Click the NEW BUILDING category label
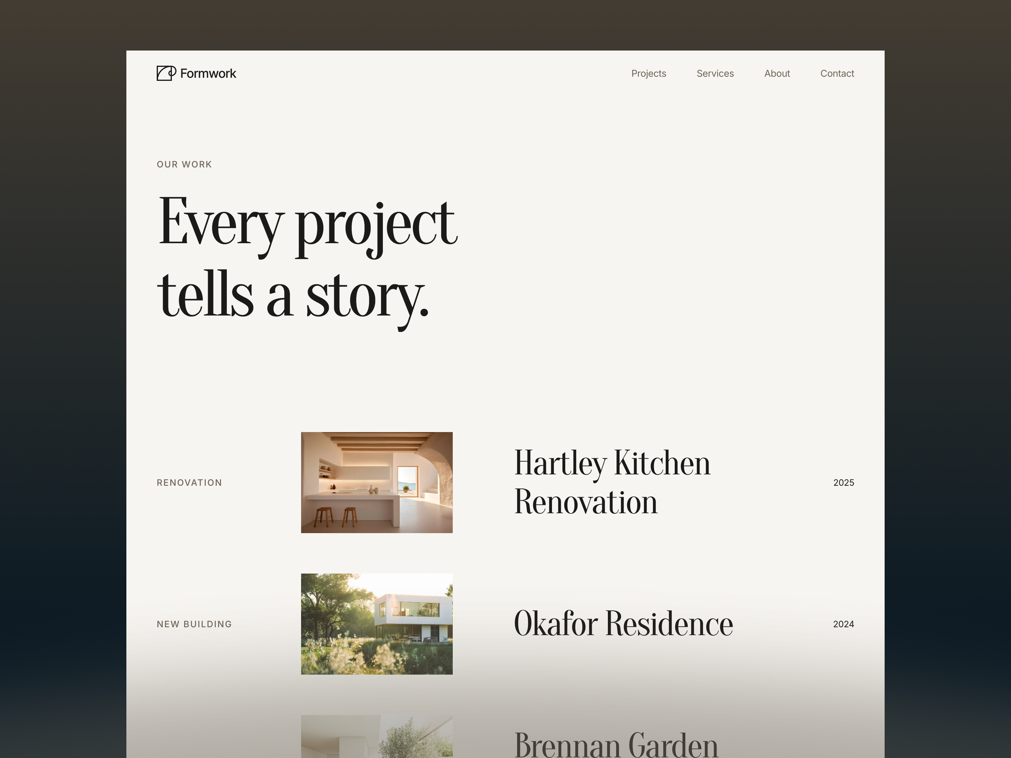Screen dimensions: 1011x758 point(194,624)
